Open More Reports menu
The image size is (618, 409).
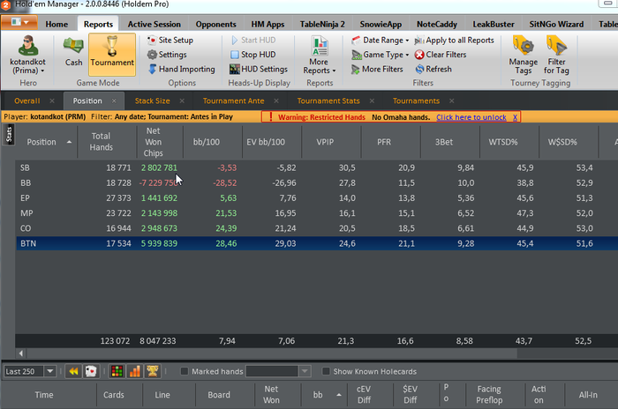320,55
